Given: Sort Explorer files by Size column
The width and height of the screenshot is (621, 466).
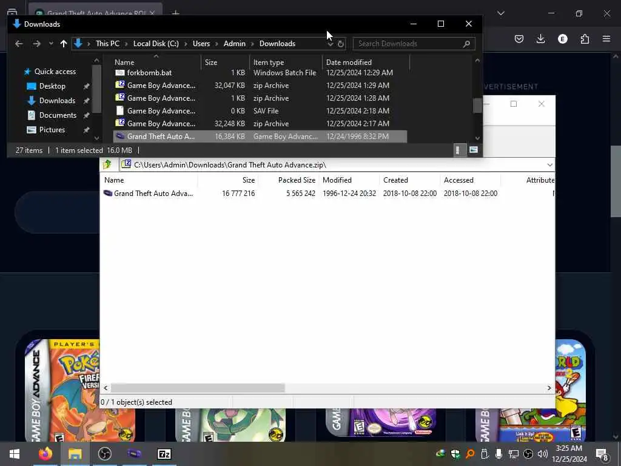Looking at the screenshot, I should click(x=211, y=62).
